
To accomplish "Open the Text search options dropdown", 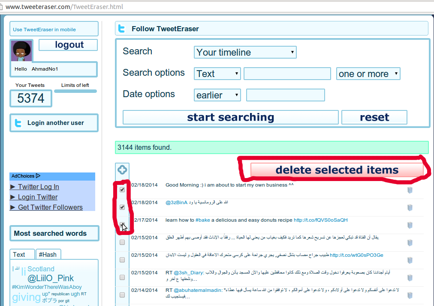I will [x=217, y=74].
